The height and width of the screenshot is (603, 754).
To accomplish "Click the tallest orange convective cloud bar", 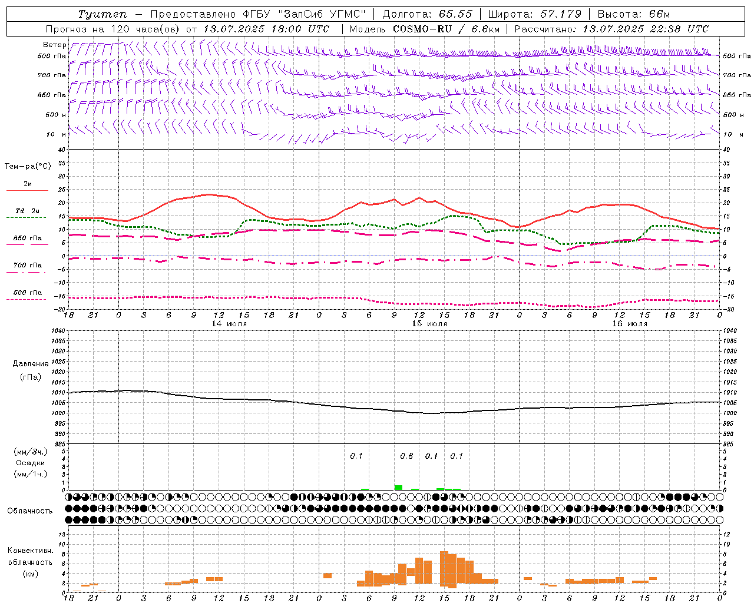I will click(x=444, y=568).
